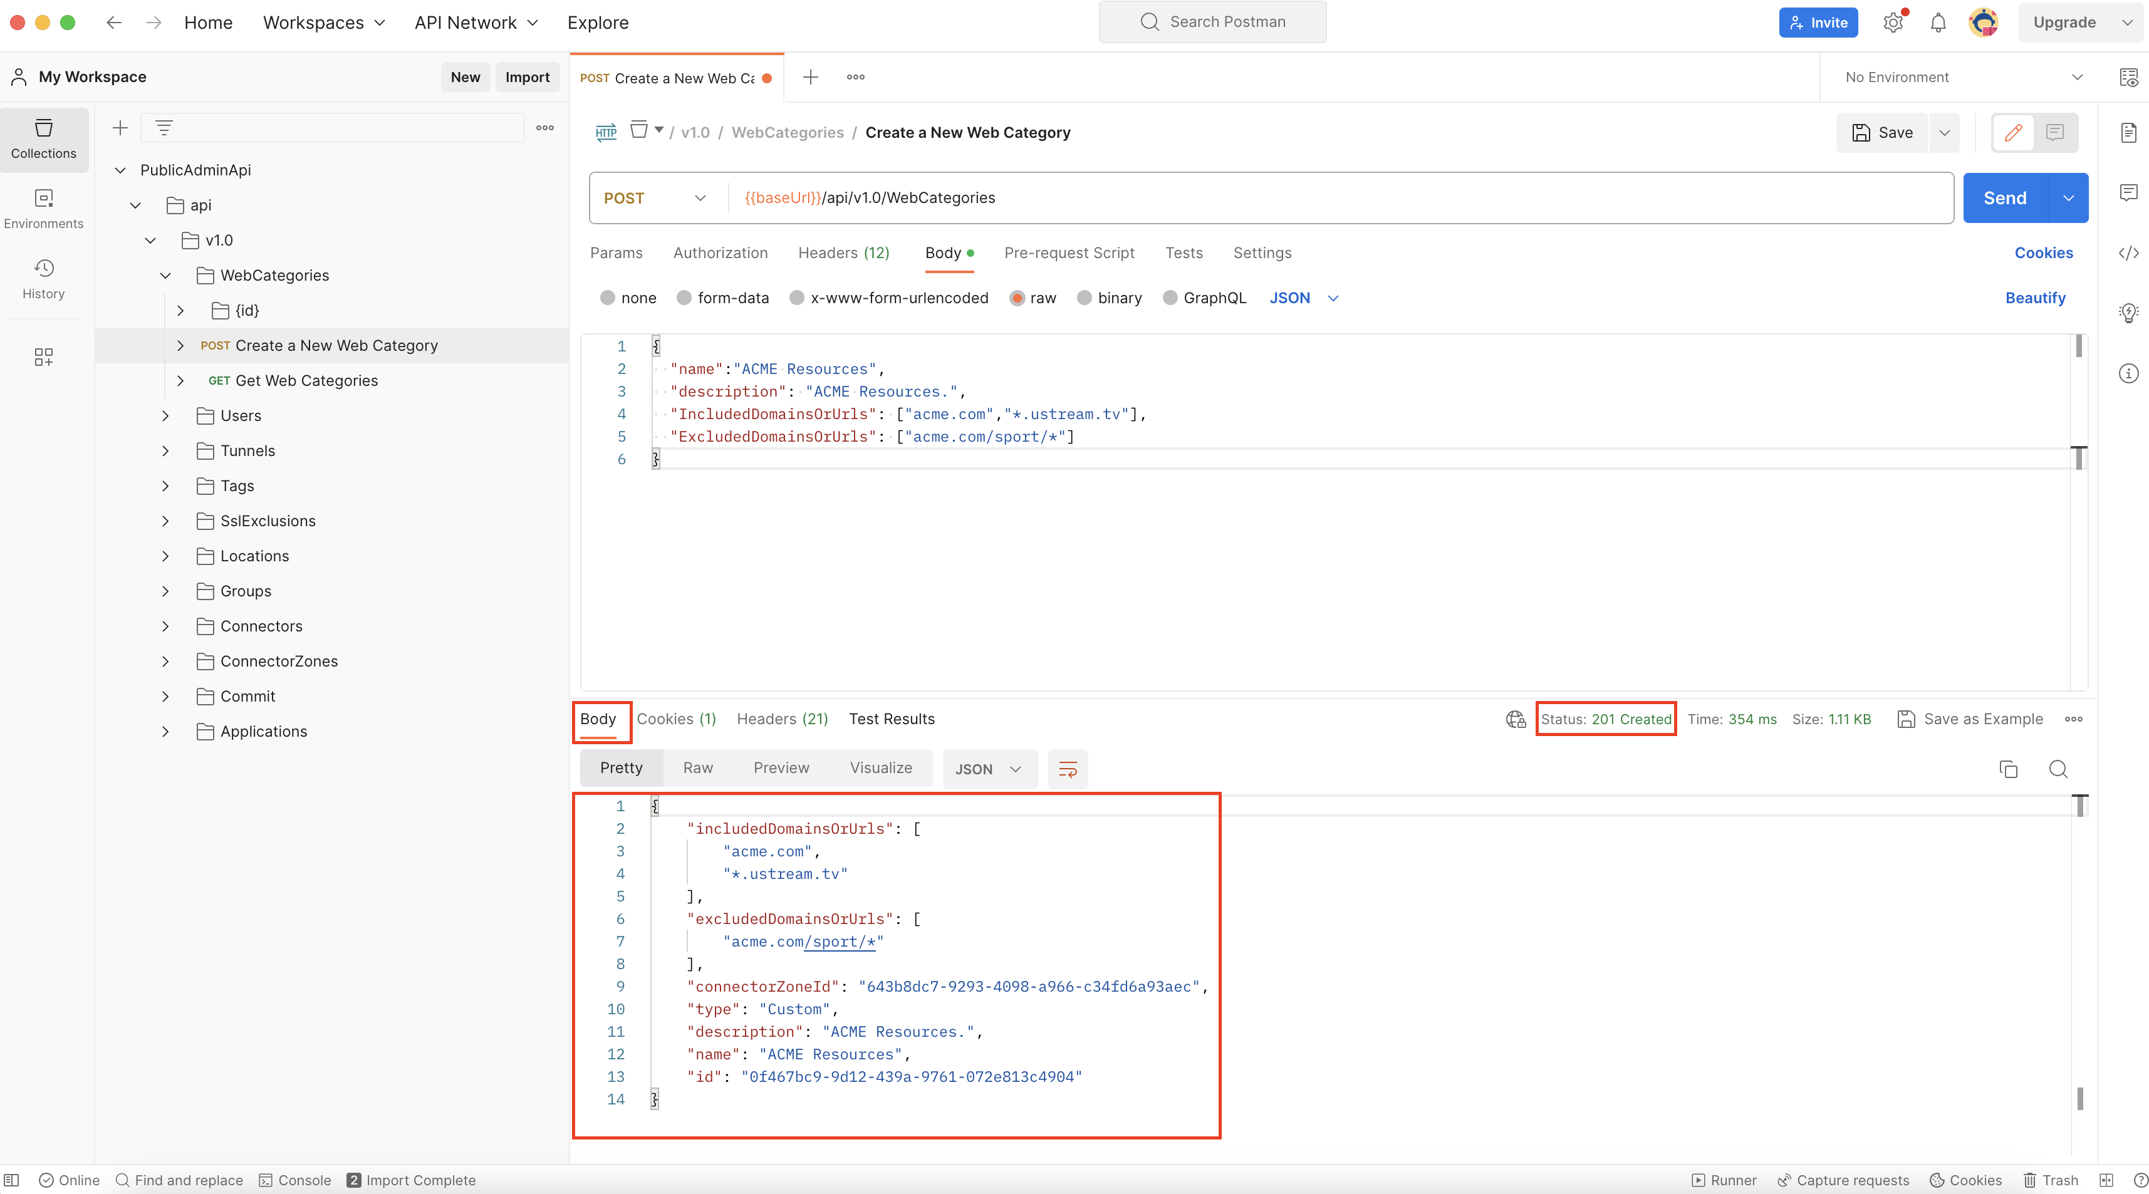
Task: Choose the none body option
Action: tap(607, 298)
